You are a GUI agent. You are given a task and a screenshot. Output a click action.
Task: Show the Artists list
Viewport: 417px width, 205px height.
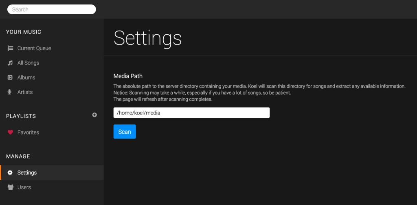coord(52,92)
